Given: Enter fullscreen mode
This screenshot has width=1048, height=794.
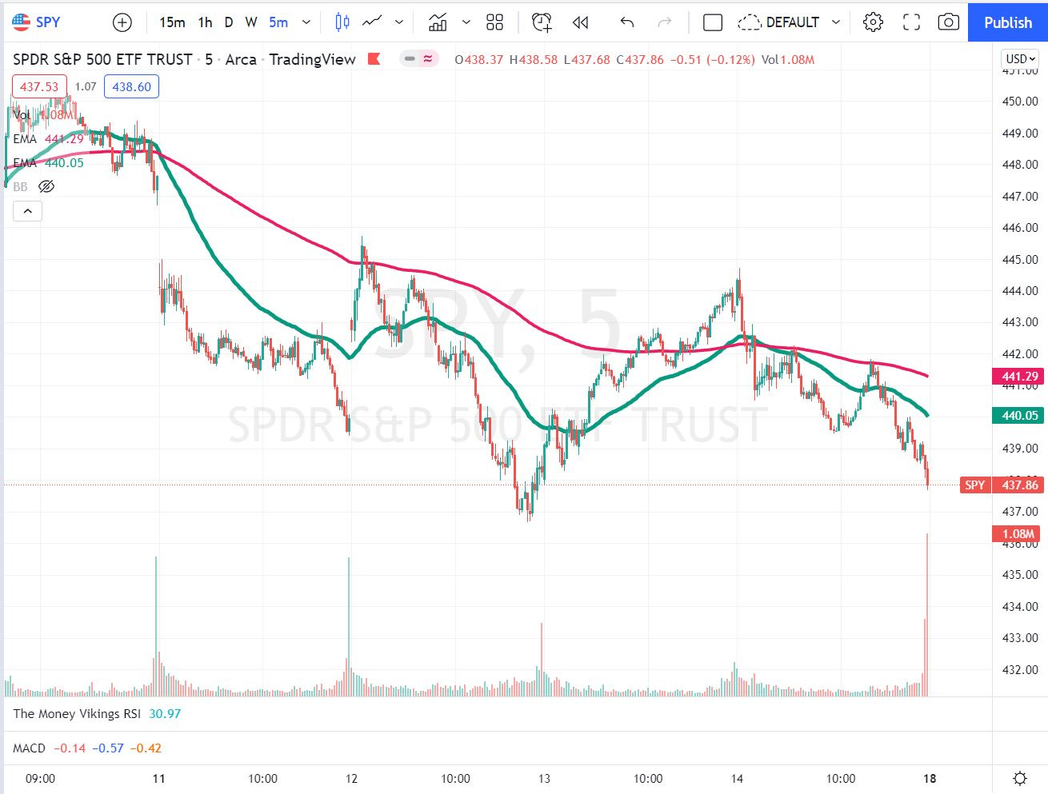Looking at the screenshot, I should (x=911, y=22).
